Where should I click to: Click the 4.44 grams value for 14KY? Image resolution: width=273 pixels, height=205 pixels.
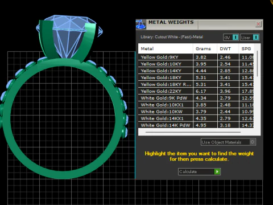point(201,71)
